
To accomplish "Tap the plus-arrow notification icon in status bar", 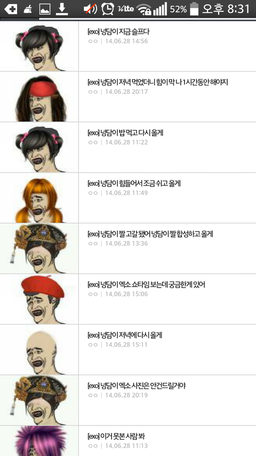I will point(11,9).
